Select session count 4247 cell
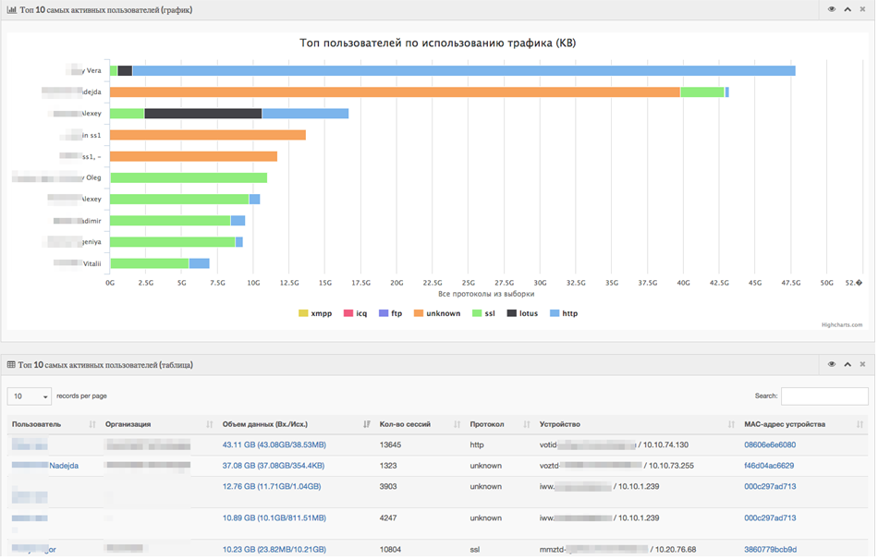 [388, 518]
